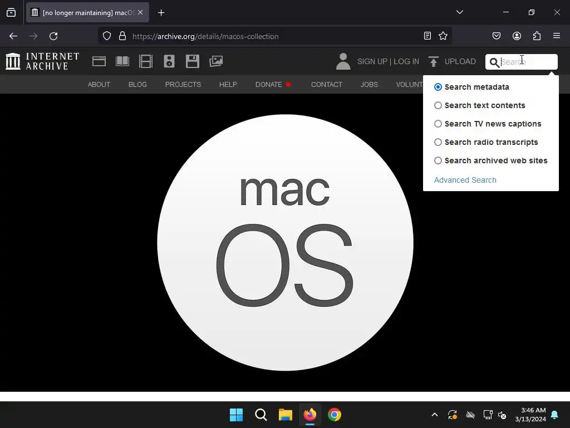Click the muted volume tray icon

[x=502, y=415]
